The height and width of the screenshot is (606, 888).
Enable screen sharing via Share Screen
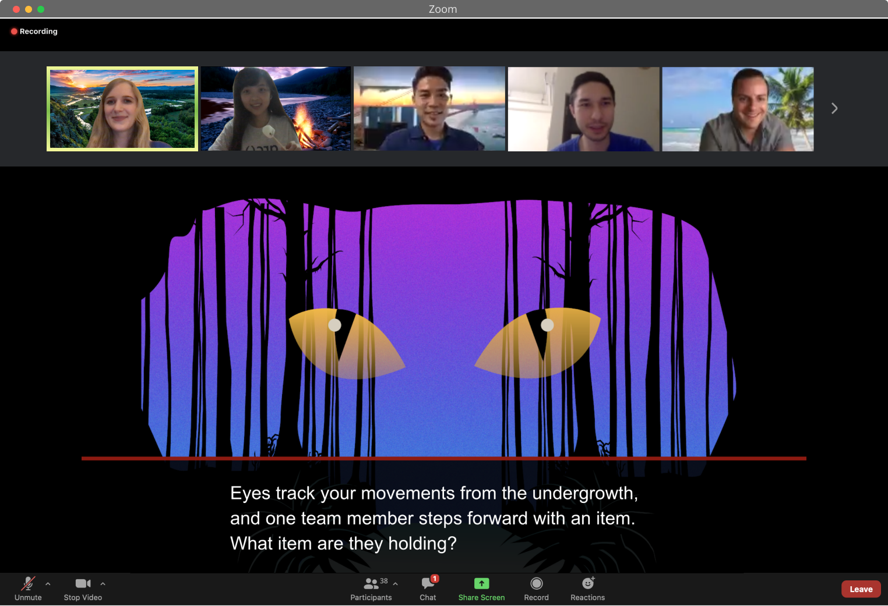(x=481, y=589)
